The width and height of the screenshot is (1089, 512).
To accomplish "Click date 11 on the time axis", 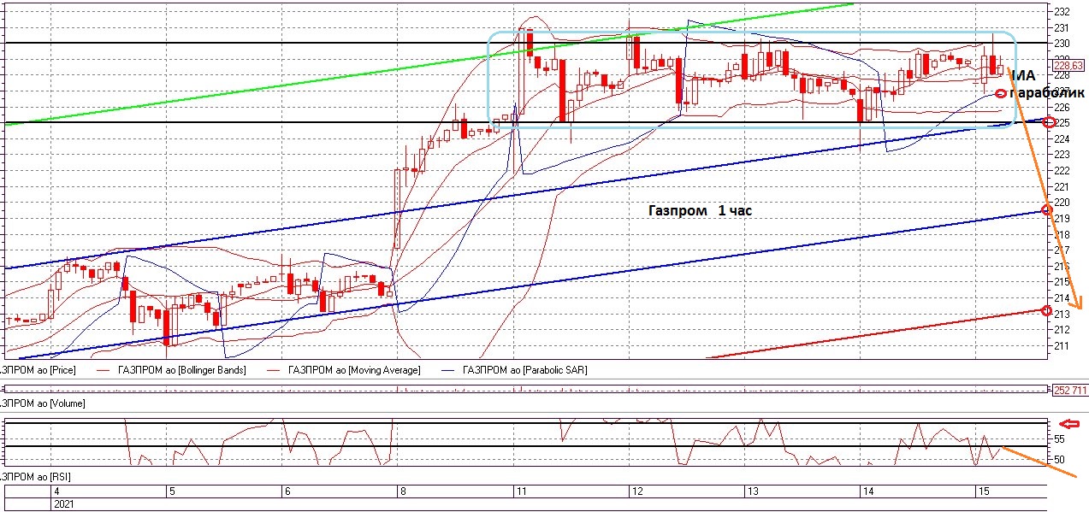I will click(x=520, y=491).
